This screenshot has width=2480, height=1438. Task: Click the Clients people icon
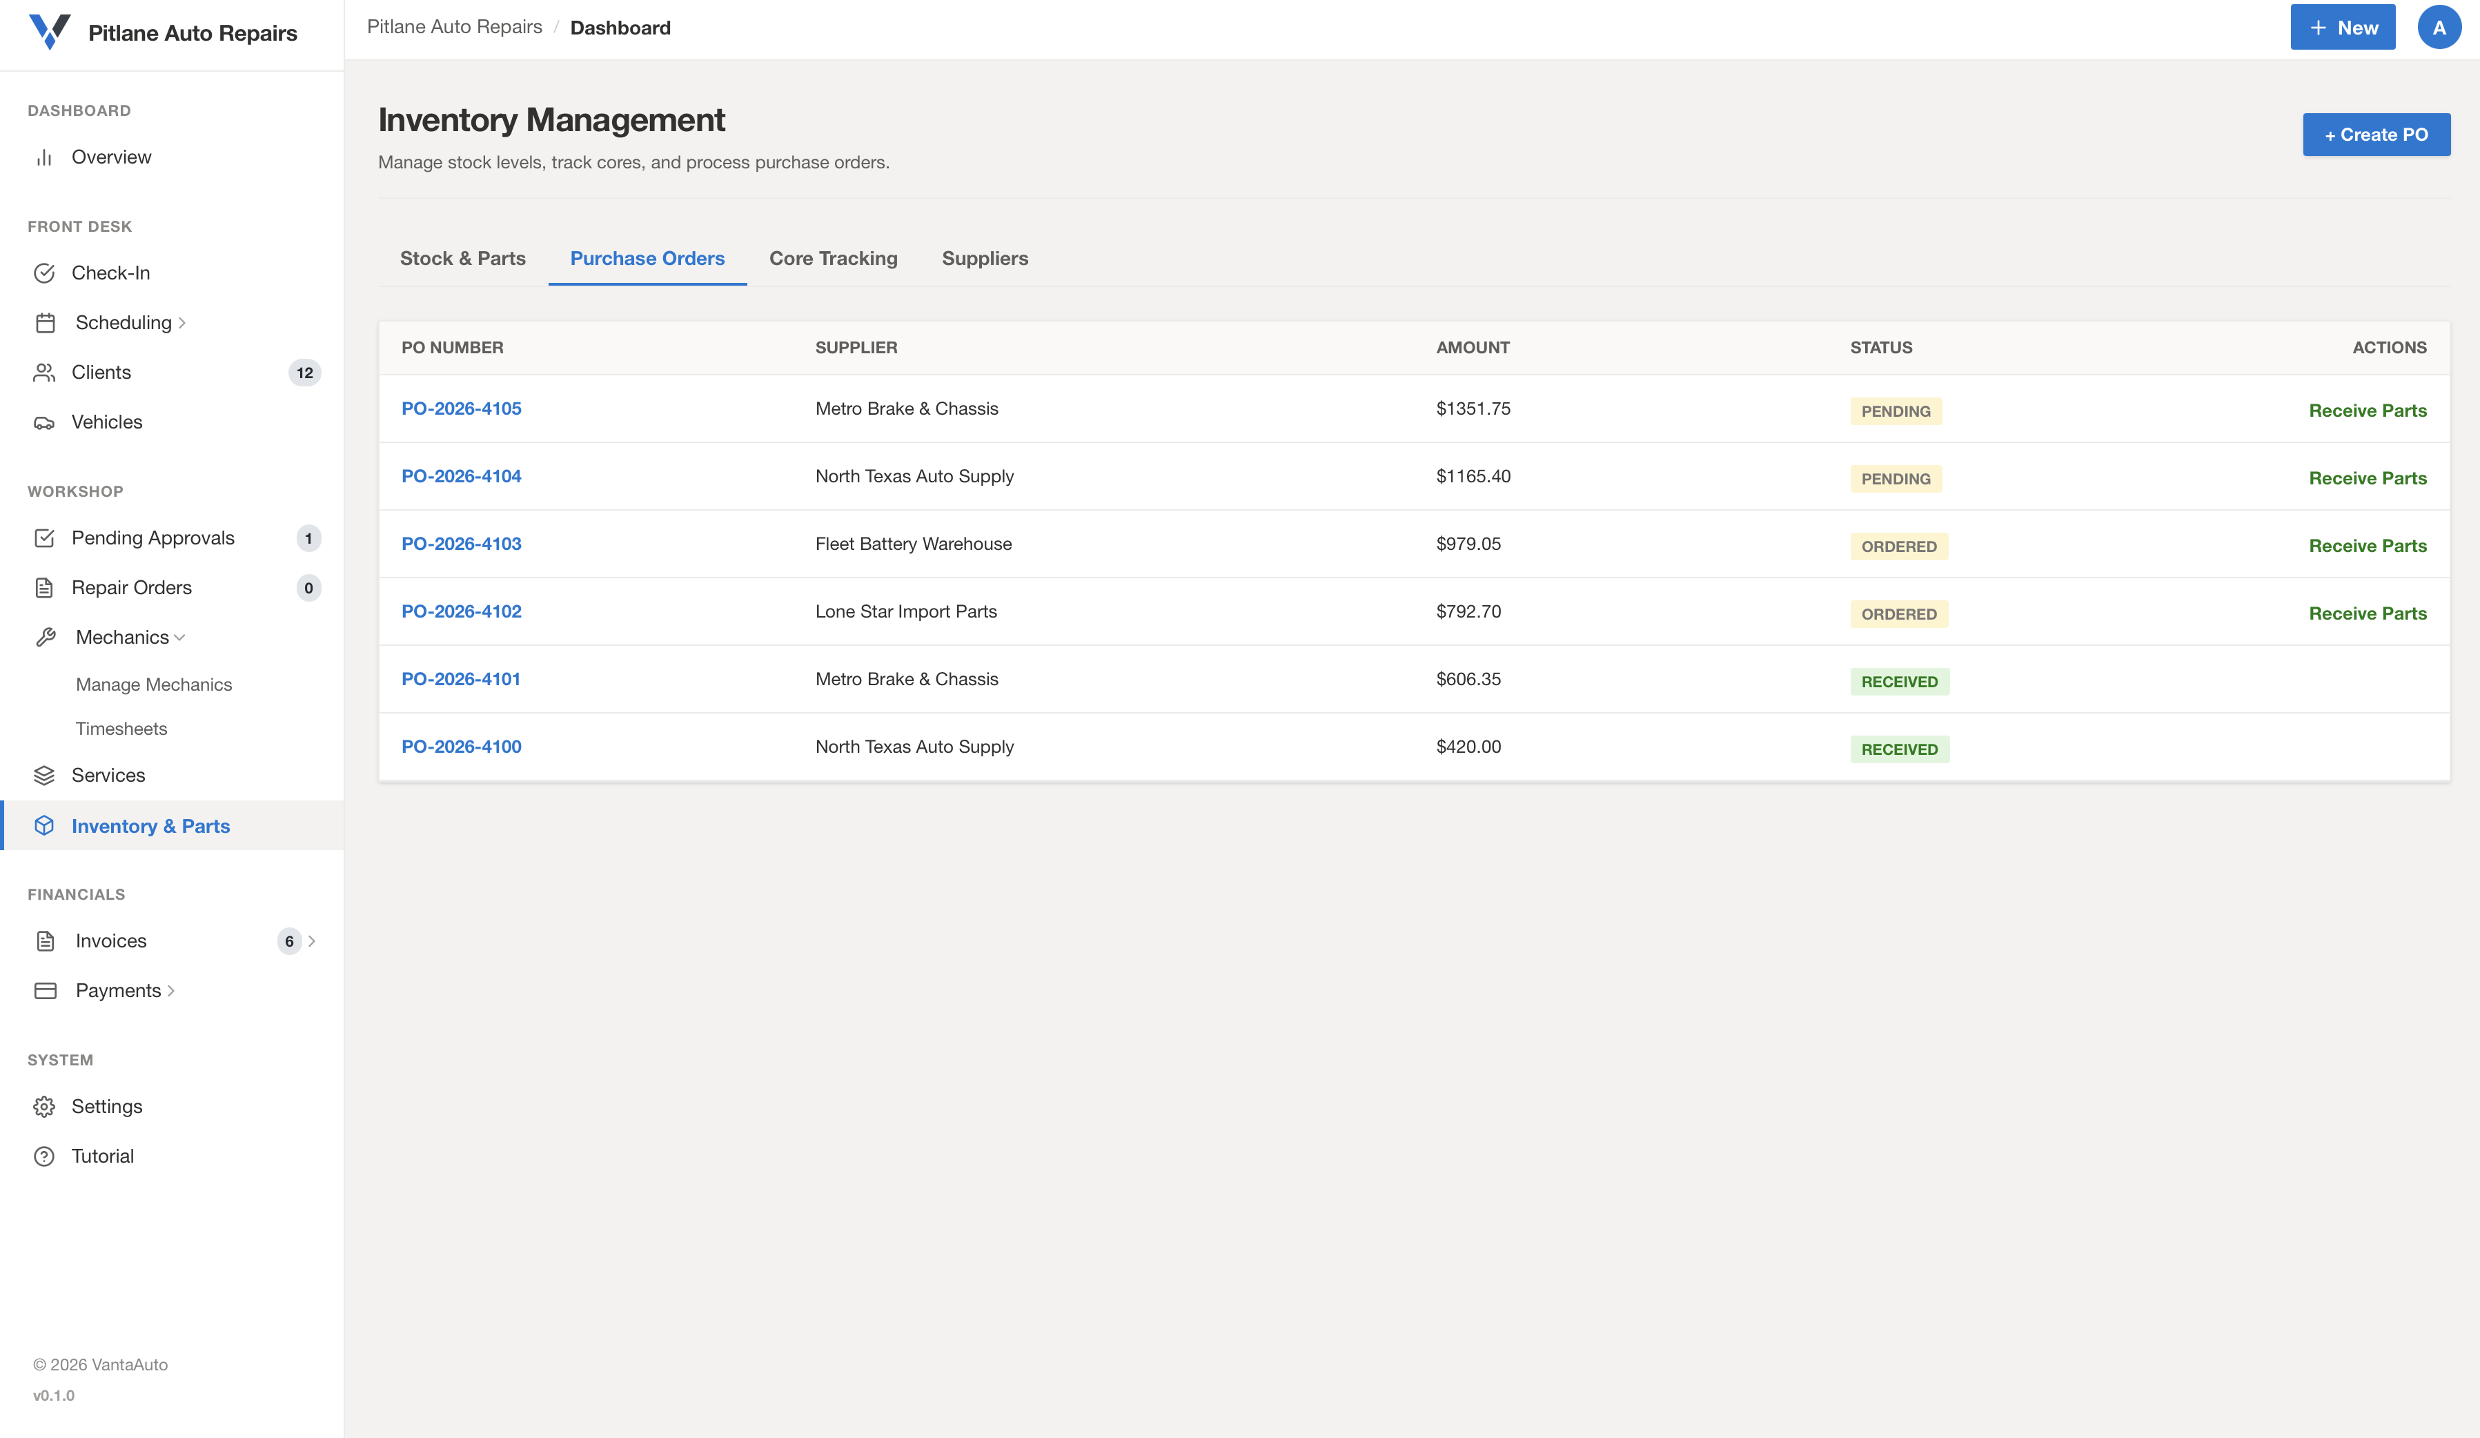tap(44, 372)
